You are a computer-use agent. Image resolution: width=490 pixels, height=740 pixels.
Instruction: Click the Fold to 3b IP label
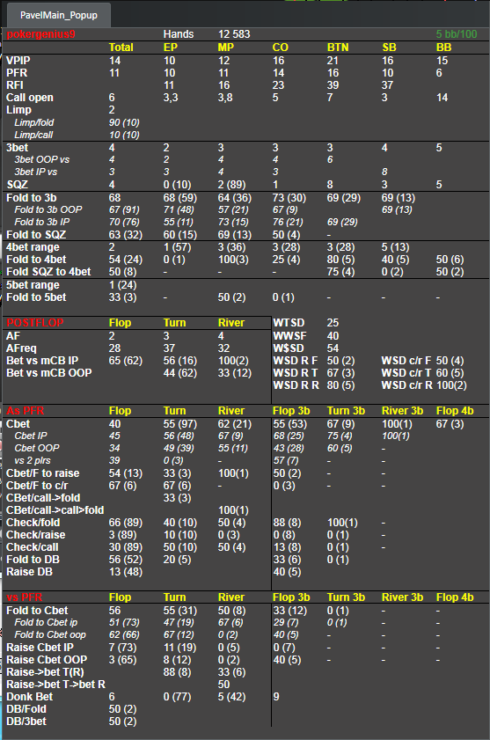tap(42, 222)
